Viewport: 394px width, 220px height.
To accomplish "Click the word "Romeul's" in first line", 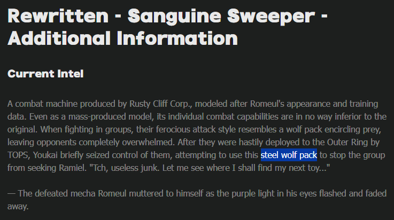I will tap(267, 104).
